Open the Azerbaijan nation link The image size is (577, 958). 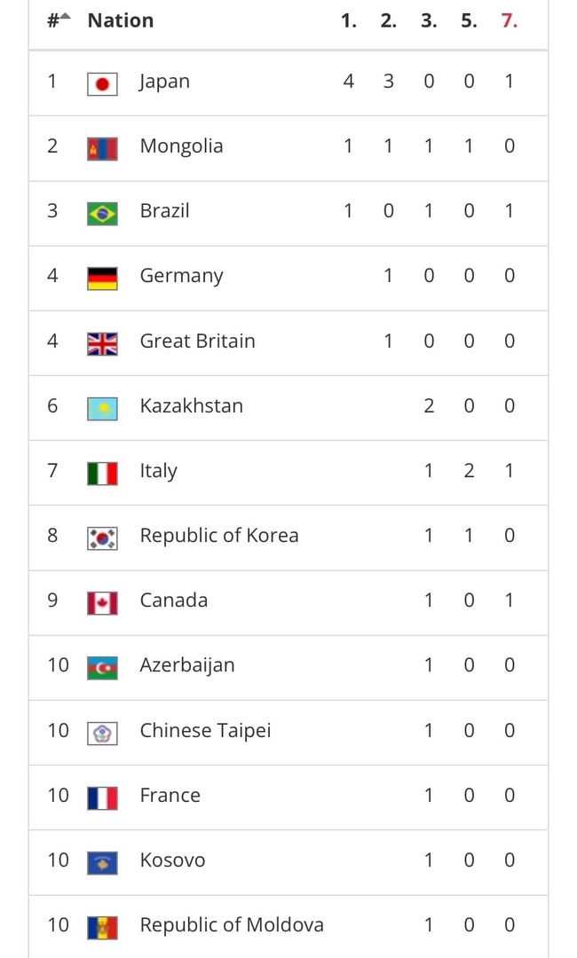tap(187, 665)
